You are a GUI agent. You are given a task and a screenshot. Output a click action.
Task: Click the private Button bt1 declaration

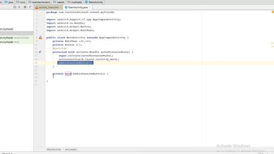(x=67, y=44)
